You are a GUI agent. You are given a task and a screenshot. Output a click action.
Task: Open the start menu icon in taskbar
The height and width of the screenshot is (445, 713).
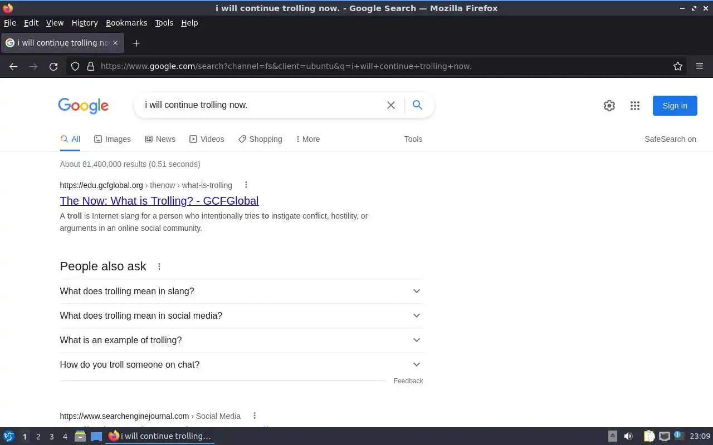[9, 437]
